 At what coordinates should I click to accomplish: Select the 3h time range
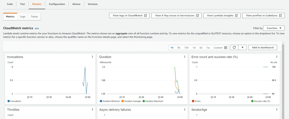179,48
